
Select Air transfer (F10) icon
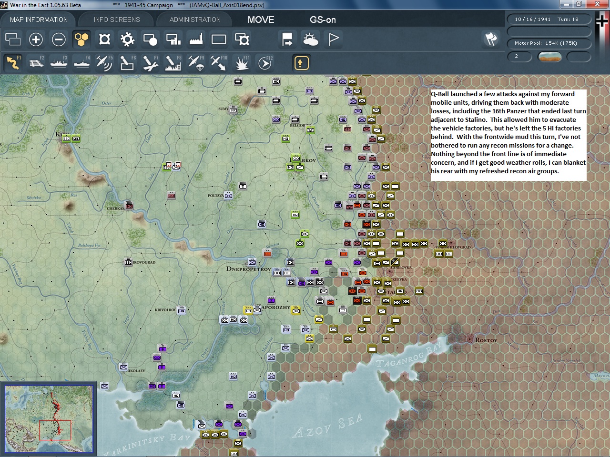(x=219, y=63)
